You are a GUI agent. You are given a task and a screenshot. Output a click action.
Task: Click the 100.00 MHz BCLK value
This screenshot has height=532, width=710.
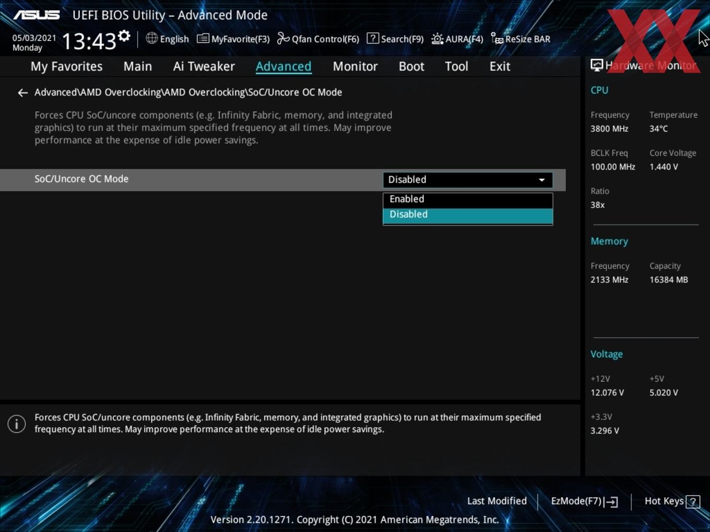(x=613, y=167)
